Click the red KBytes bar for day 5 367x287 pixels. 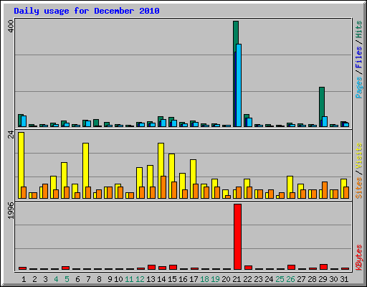pyautogui.click(x=65, y=268)
